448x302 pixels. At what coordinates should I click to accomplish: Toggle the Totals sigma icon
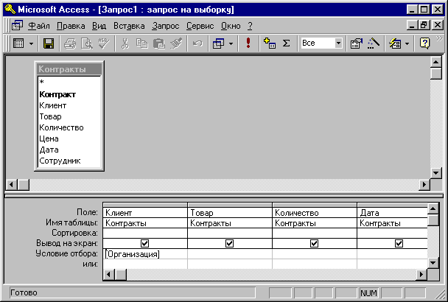pyautogui.click(x=287, y=43)
